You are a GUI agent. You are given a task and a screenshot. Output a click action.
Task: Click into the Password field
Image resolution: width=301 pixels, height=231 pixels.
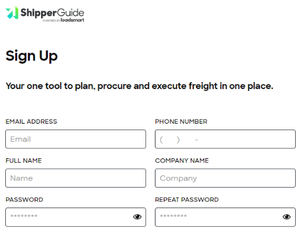pos(76,217)
